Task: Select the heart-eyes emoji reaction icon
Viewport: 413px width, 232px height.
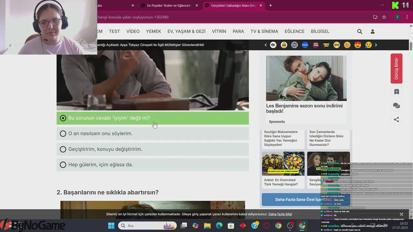Action: click(358, 45)
